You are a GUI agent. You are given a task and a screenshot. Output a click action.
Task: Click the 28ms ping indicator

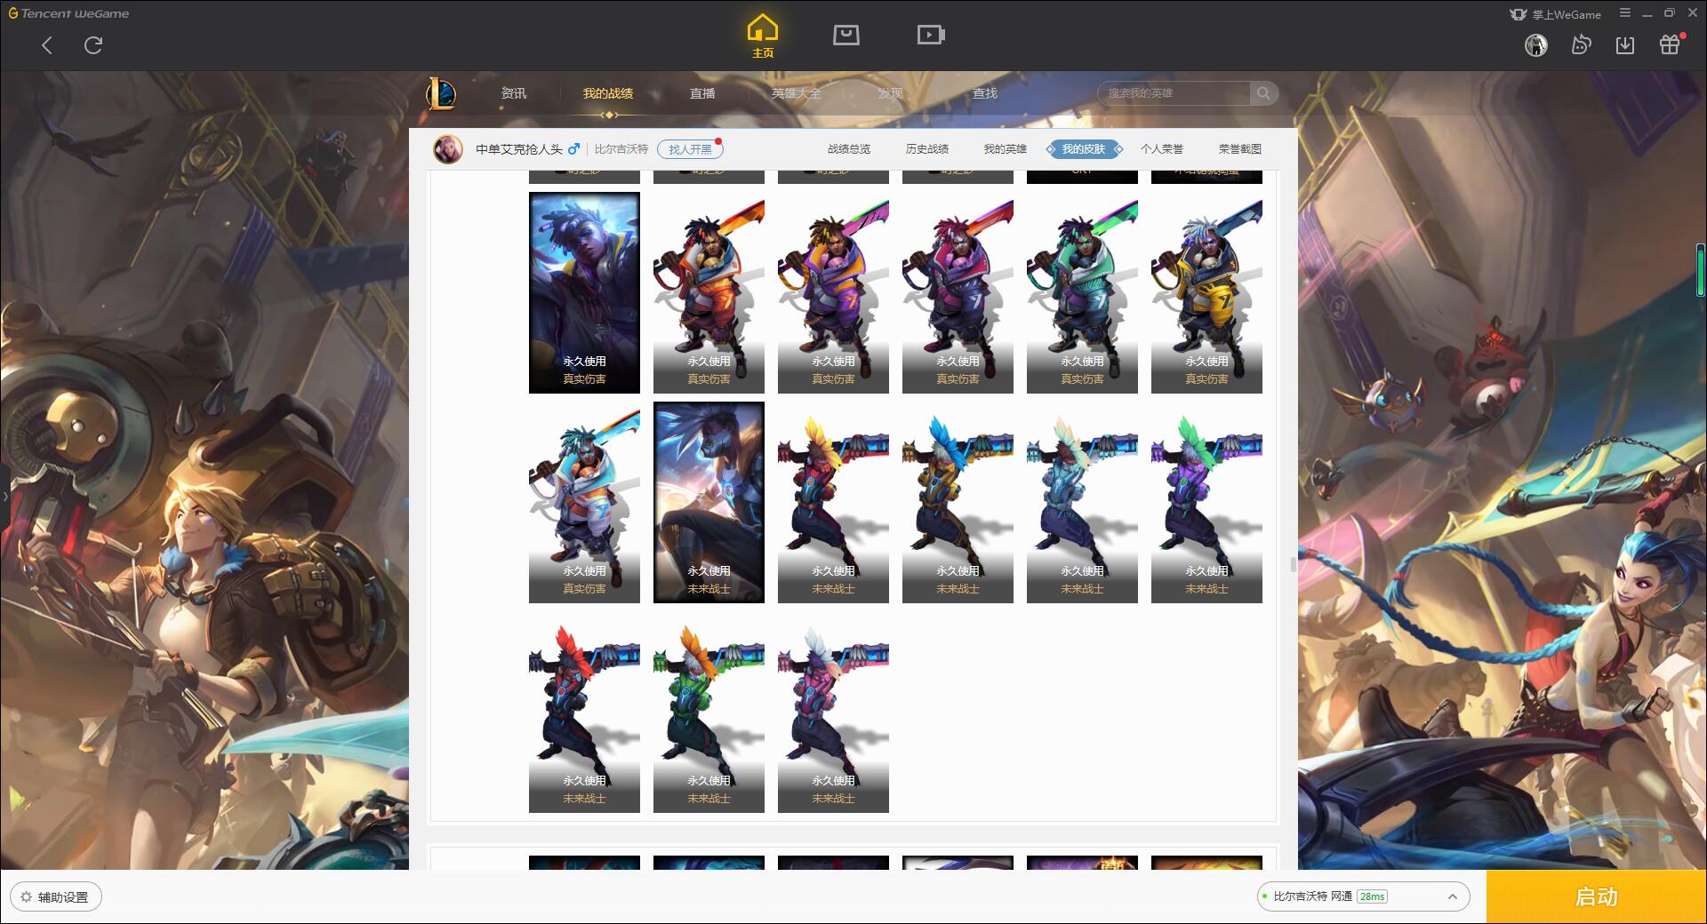click(1372, 896)
